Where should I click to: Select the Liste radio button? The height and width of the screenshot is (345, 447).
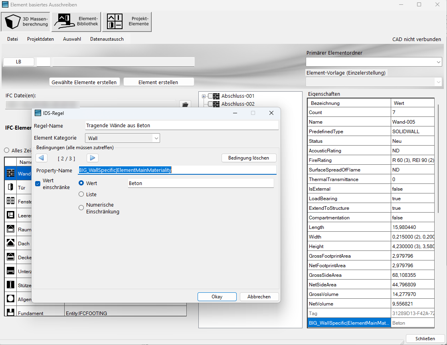pos(81,194)
